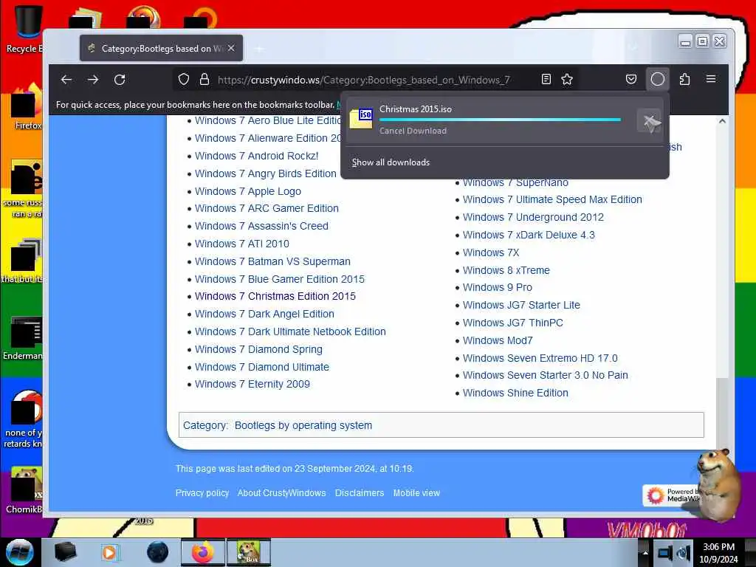This screenshot has width=756, height=567.
Task: Open Windows Seven Extremo HD 17.0 link
Action: [x=540, y=358]
